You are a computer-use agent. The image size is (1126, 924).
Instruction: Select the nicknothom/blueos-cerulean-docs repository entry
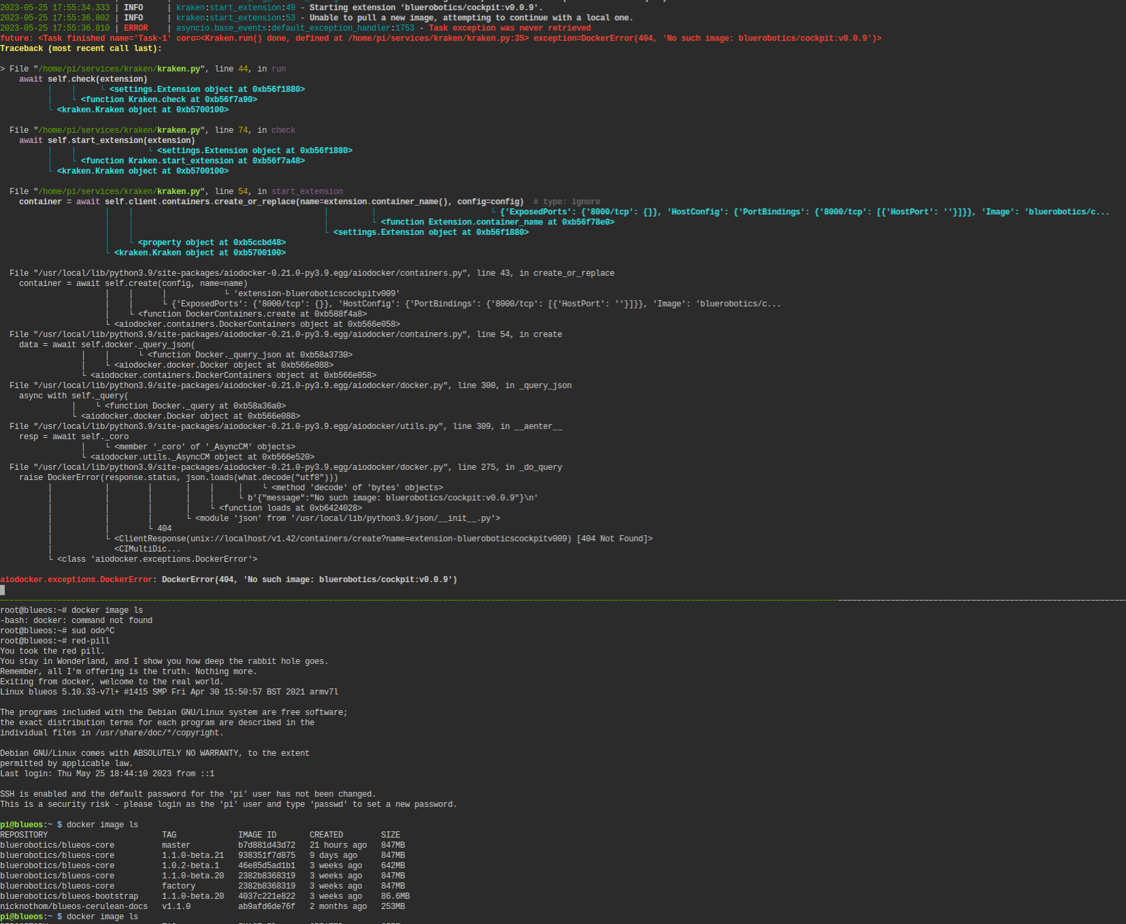pyautogui.click(x=74, y=906)
